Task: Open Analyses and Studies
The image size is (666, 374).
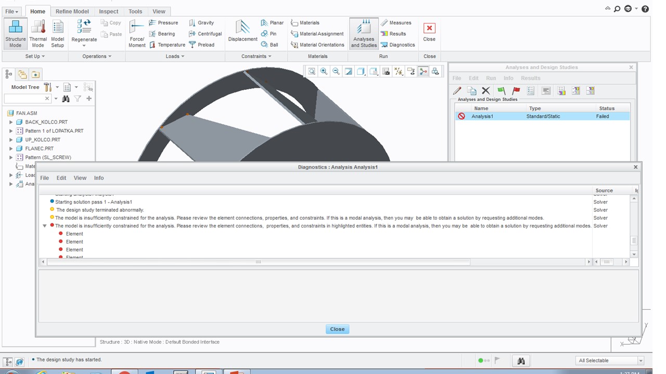Action: point(364,34)
